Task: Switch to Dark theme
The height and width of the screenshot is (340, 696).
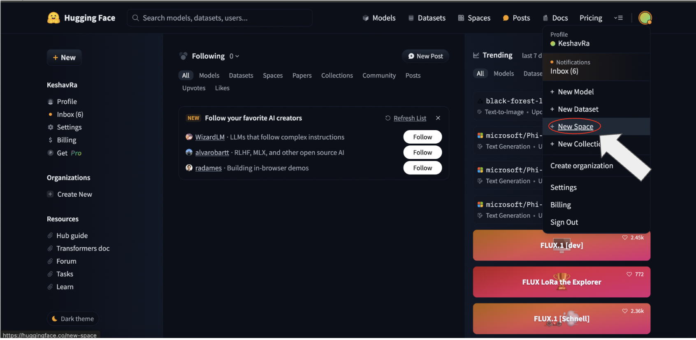Action: click(x=73, y=319)
